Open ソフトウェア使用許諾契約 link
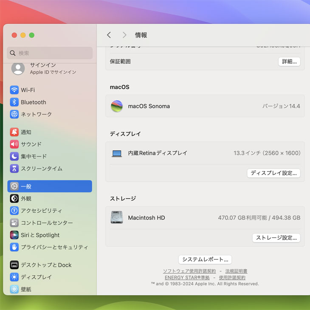310x310 pixels. (189, 271)
